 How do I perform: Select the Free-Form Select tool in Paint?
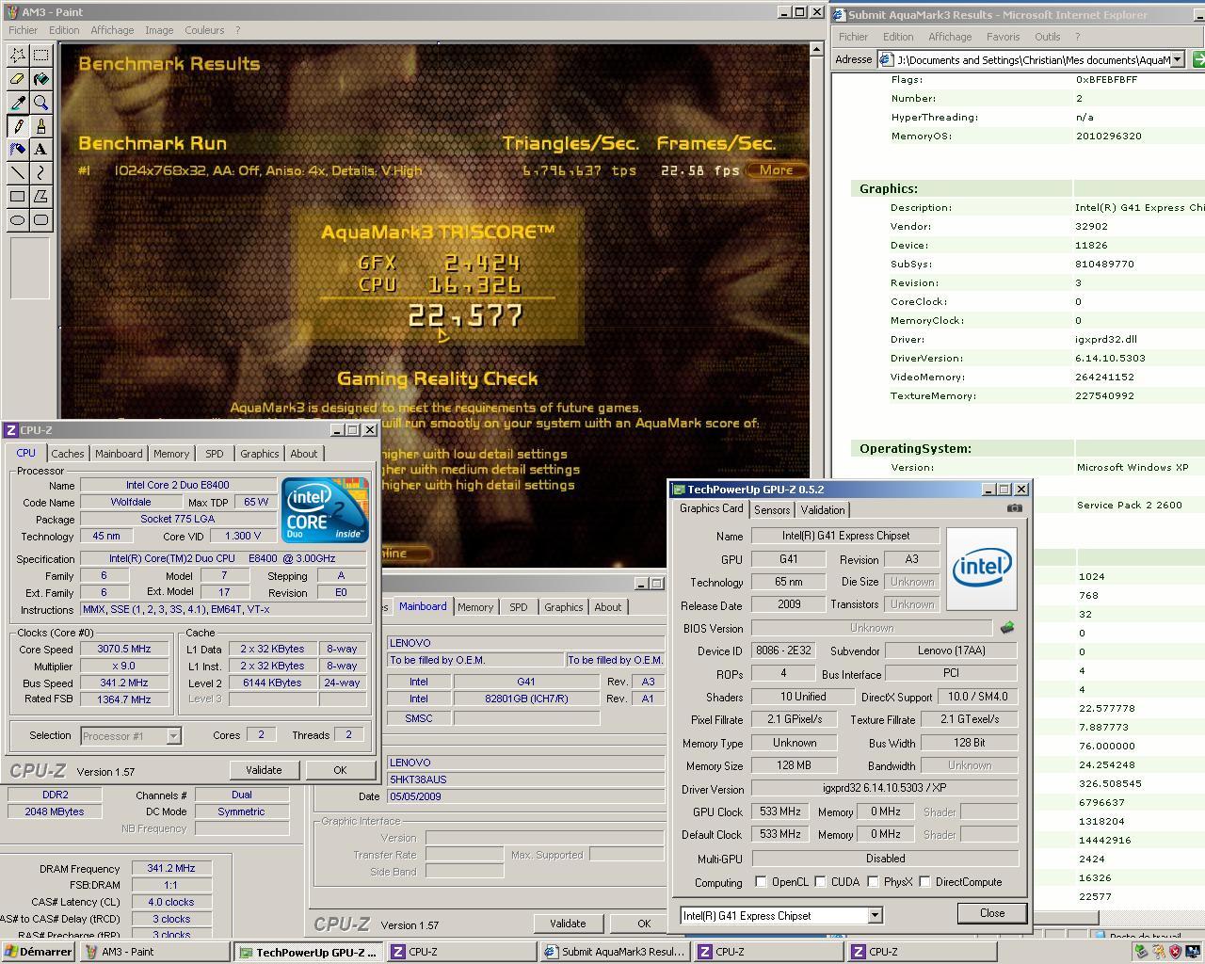(x=18, y=56)
